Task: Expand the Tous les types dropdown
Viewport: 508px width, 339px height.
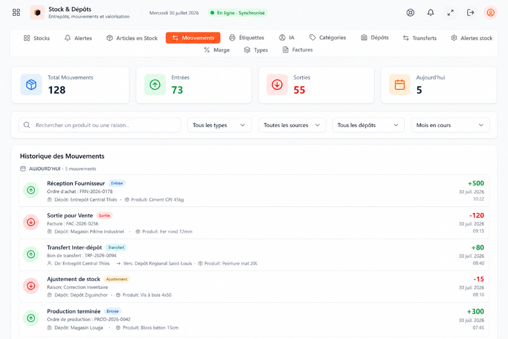Action: 219,125
